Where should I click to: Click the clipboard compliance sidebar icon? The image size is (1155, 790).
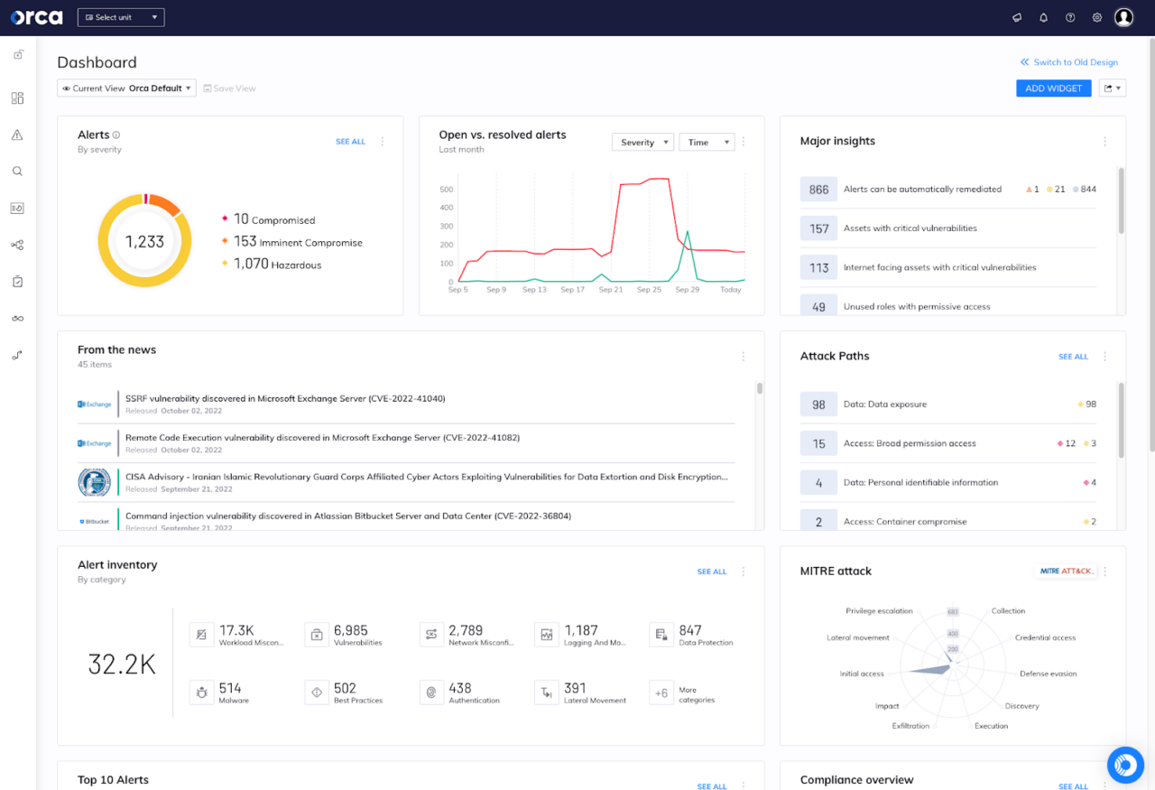point(17,282)
